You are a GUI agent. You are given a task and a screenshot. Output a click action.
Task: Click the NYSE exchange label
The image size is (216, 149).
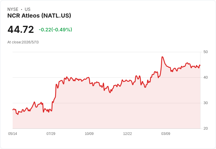[x=13, y=9]
